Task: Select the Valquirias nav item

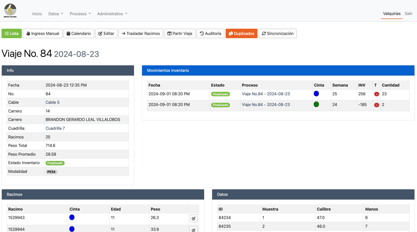Action: click(392, 13)
